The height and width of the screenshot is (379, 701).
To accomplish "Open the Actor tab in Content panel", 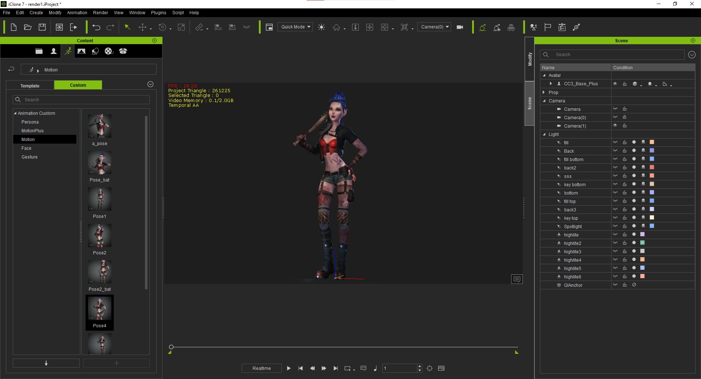I will click(54, 51).
